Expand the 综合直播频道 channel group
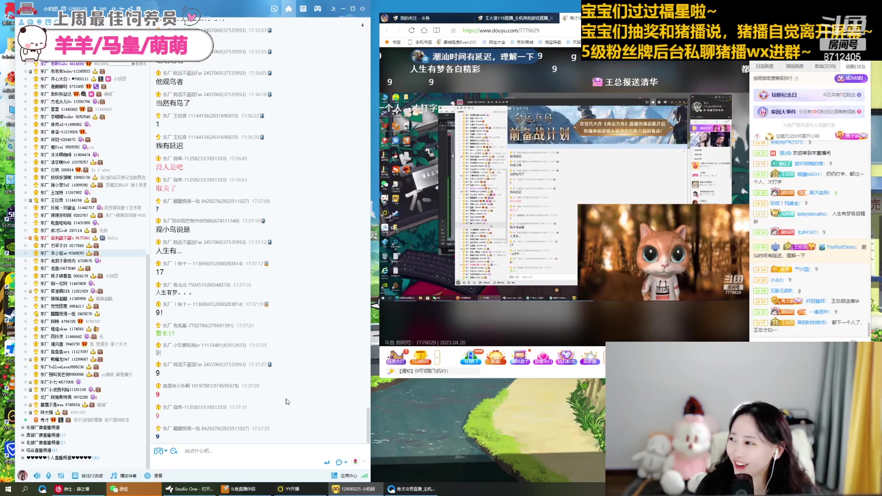Image resolution: width=882 pixels, height=496 pixels. pyautogui.click(x=39, y=450)
